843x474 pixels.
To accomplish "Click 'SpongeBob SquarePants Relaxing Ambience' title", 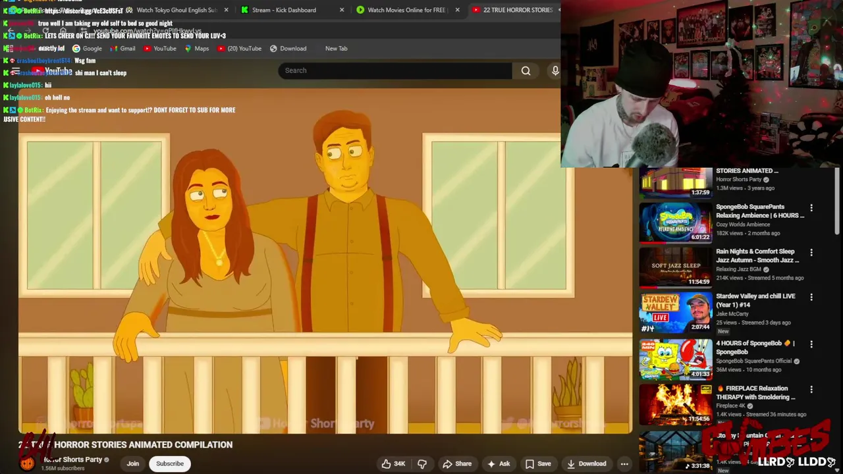I will 760,211.
